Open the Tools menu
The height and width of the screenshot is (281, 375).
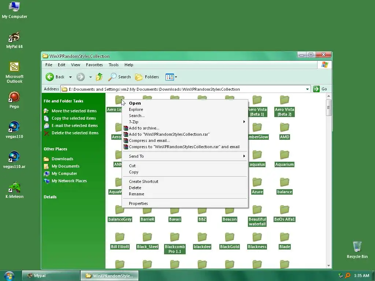coord(114,65)
